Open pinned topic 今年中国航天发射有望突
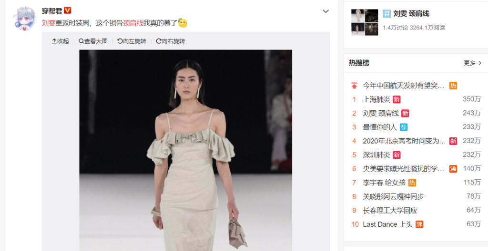The image size is (488, 251). 404,86
